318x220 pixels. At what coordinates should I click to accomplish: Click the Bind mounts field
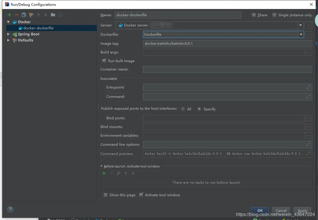pyautogui.click(x=224, y=127)
